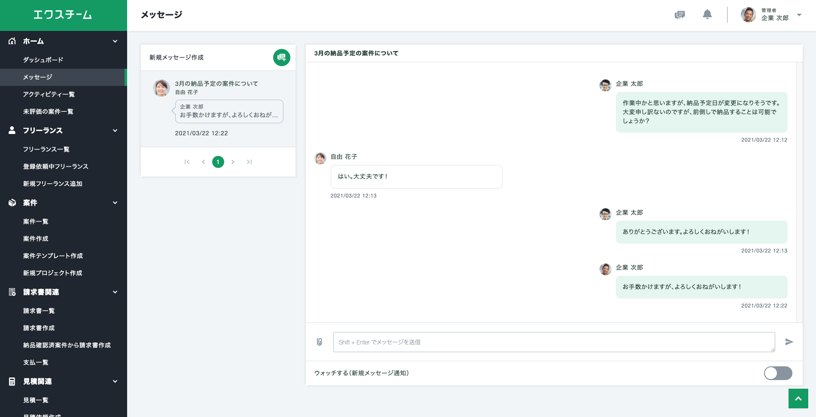The image size is (816, 417).
Task: Enable the watch new message notification toggle
Action: (778, 373)
